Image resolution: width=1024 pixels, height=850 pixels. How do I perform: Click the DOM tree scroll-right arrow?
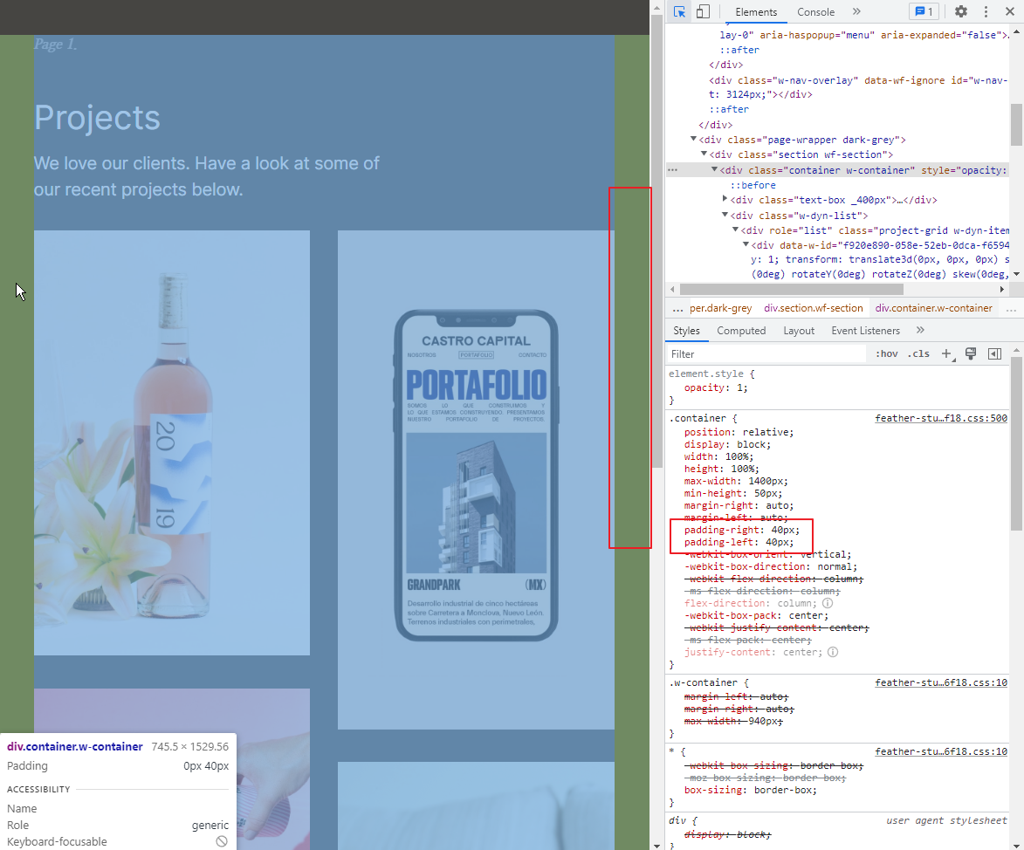coord(1002,289)
